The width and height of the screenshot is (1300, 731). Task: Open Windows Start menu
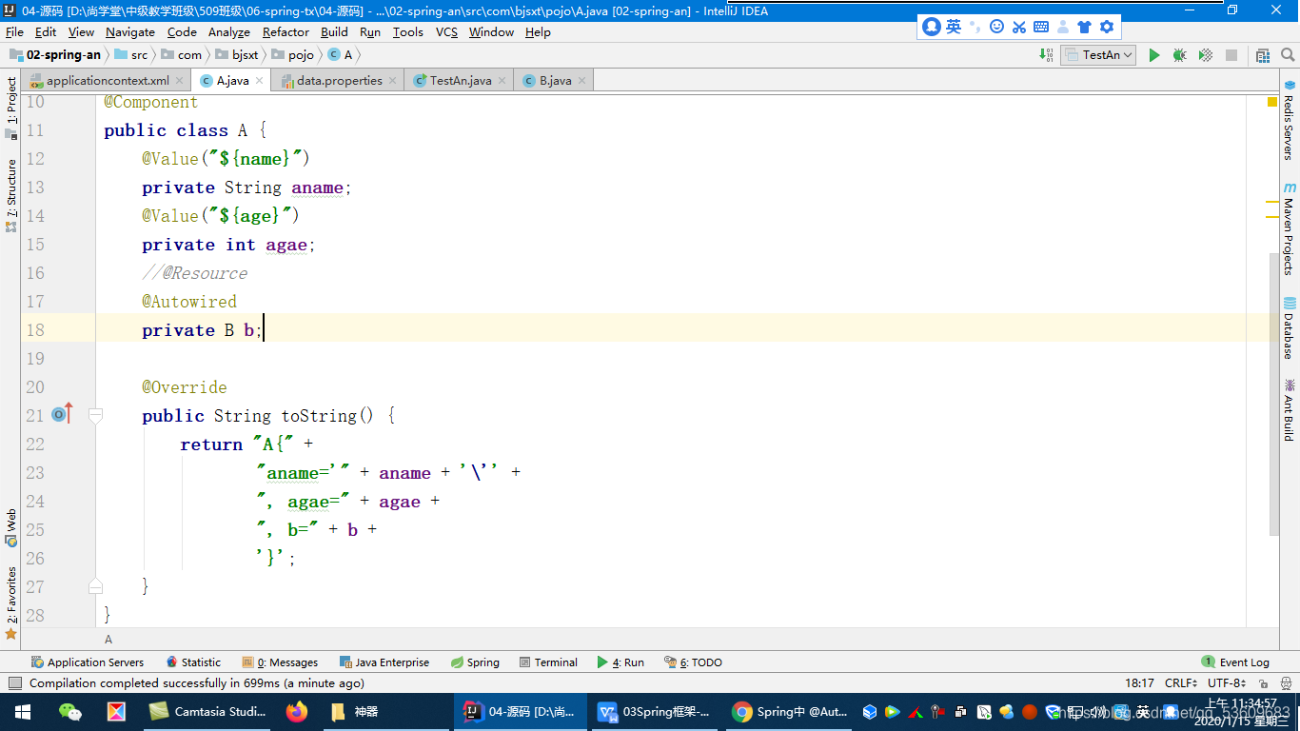click(x=23, y=711)
